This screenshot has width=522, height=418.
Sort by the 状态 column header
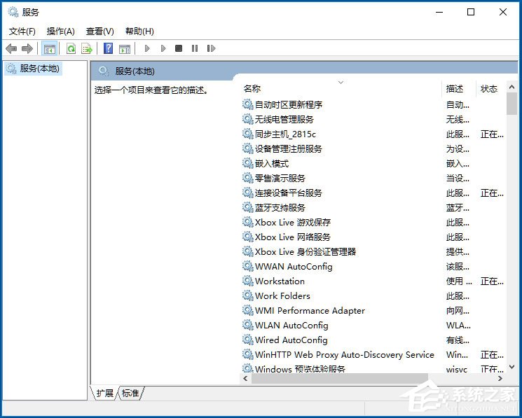(x=489, y=89)
